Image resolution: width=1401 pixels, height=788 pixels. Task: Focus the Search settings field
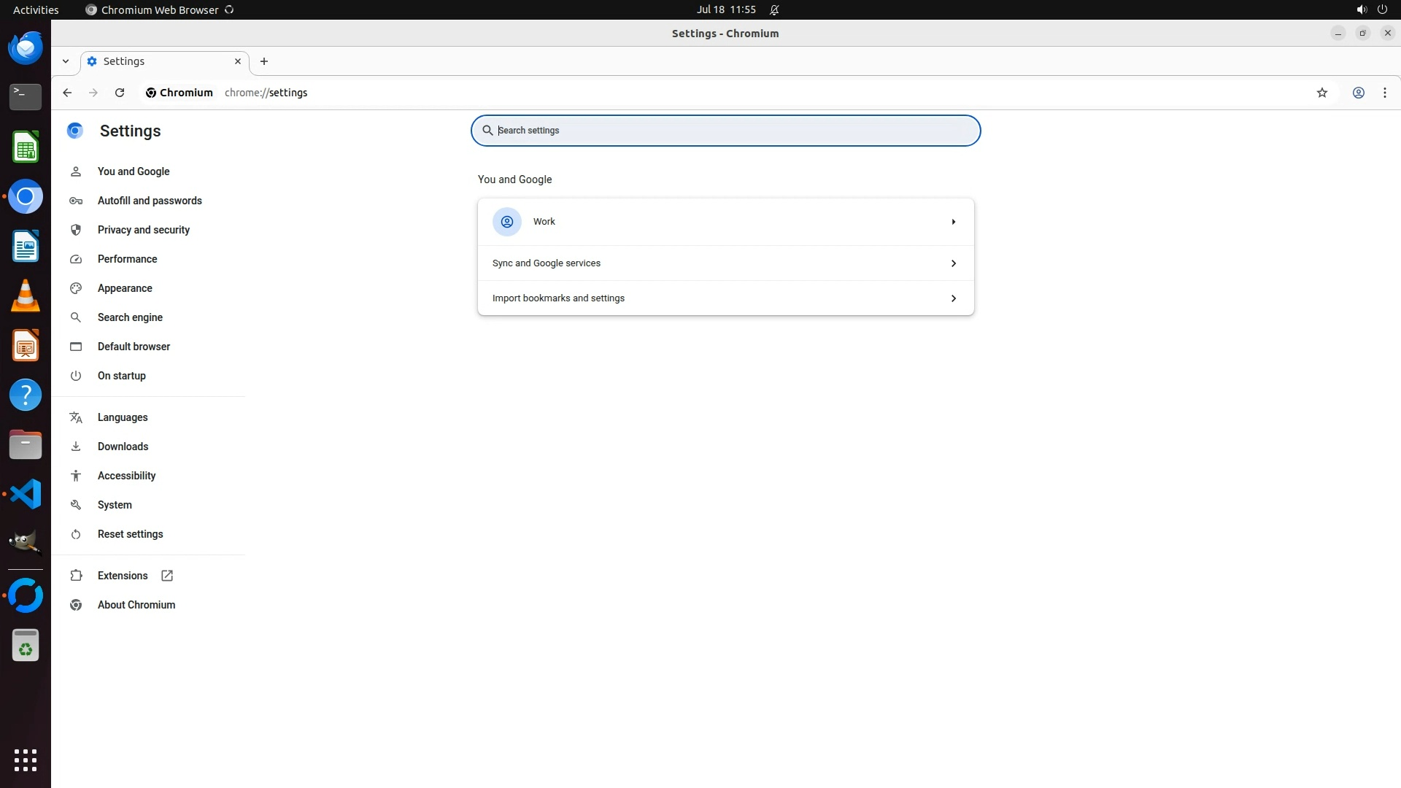(730, 131)
